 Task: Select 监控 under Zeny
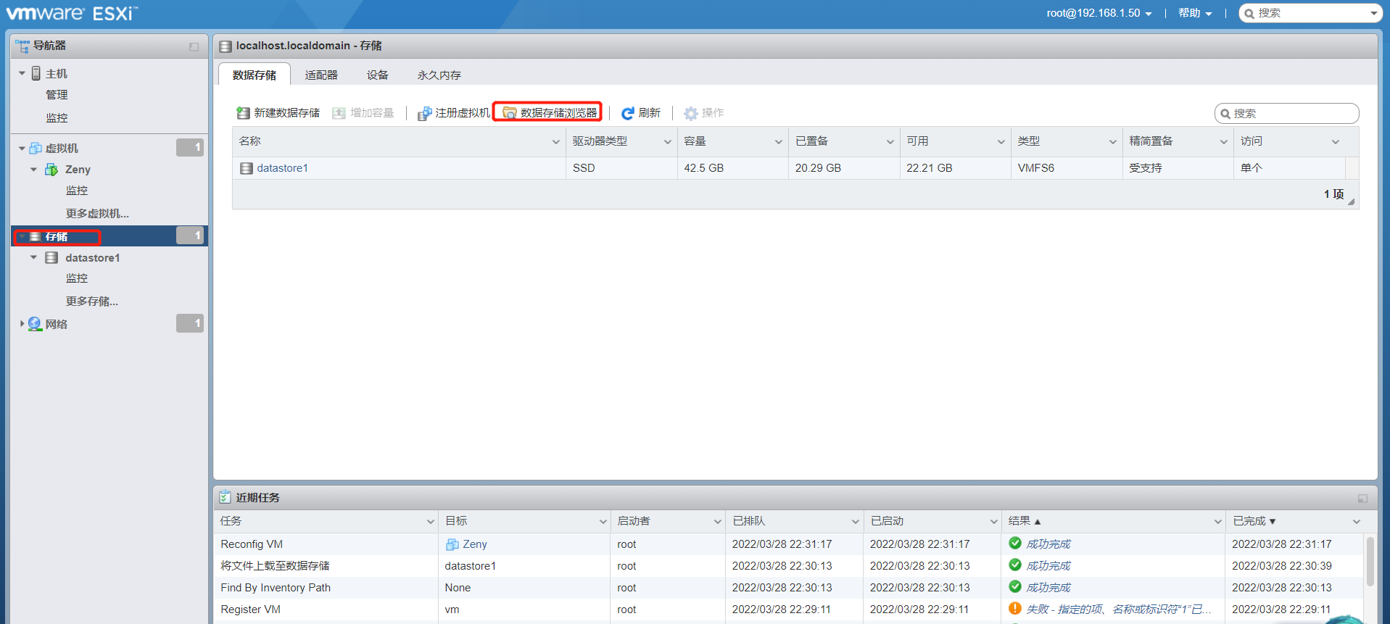tap(77, 191)
